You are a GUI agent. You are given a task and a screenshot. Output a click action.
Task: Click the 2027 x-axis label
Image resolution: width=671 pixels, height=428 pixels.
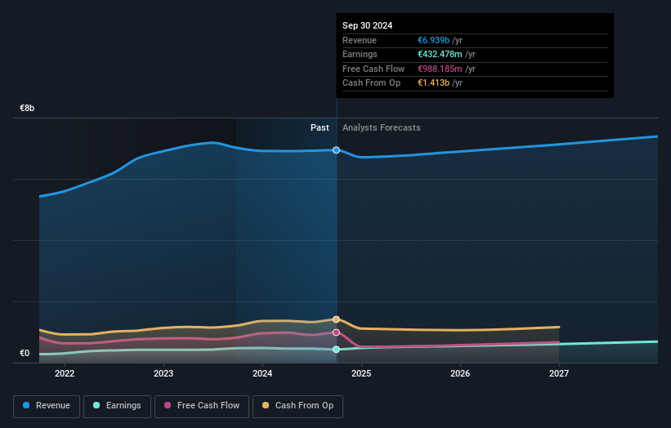click(x=559, y=373)
